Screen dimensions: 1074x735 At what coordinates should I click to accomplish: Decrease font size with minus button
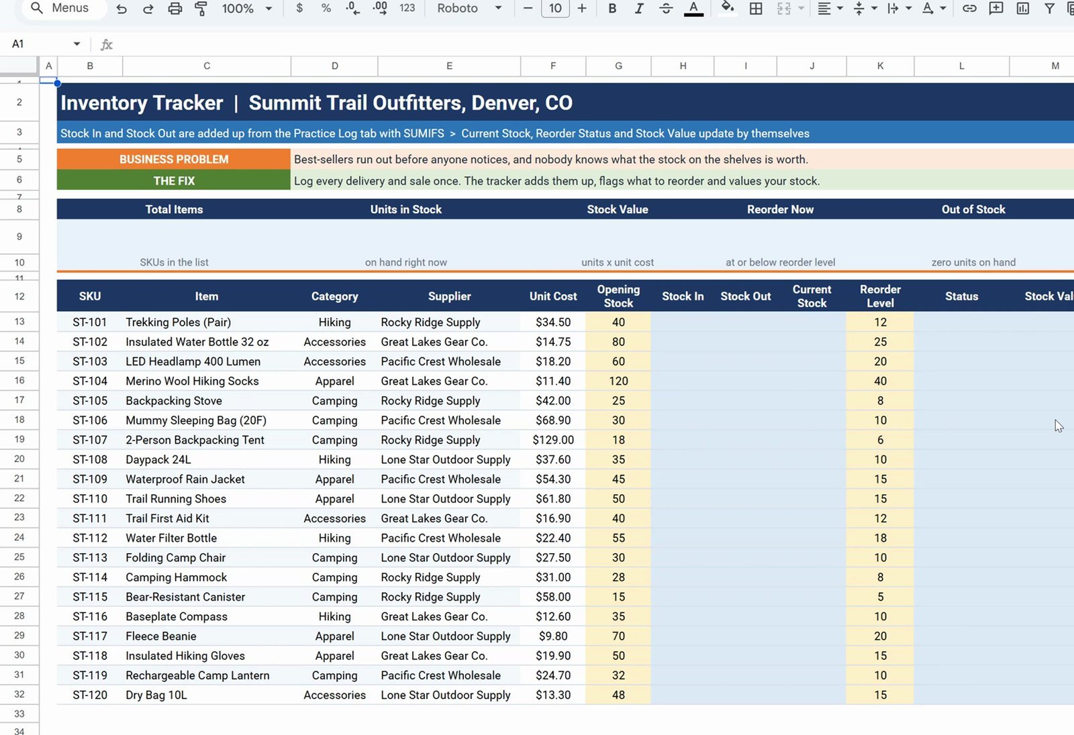click(x=528, y=8)
